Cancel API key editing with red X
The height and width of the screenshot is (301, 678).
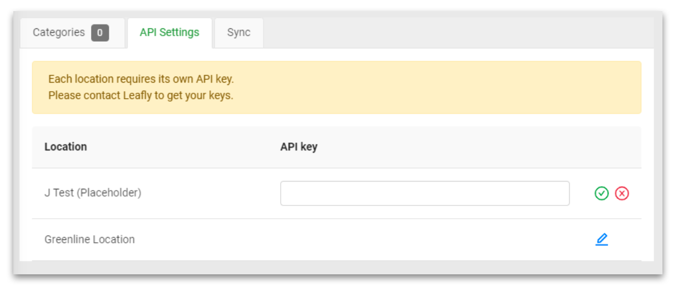(622, 193)
